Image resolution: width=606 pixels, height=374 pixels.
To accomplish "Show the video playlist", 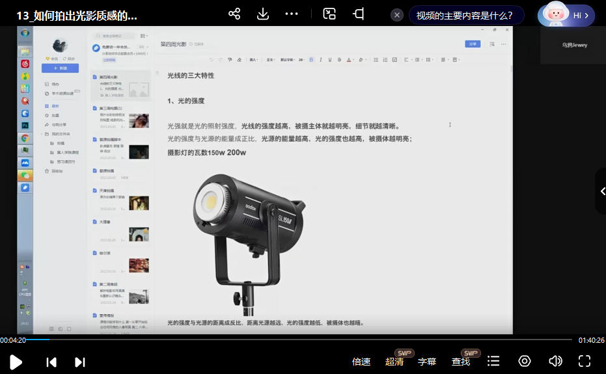I will tap(494, 362).
